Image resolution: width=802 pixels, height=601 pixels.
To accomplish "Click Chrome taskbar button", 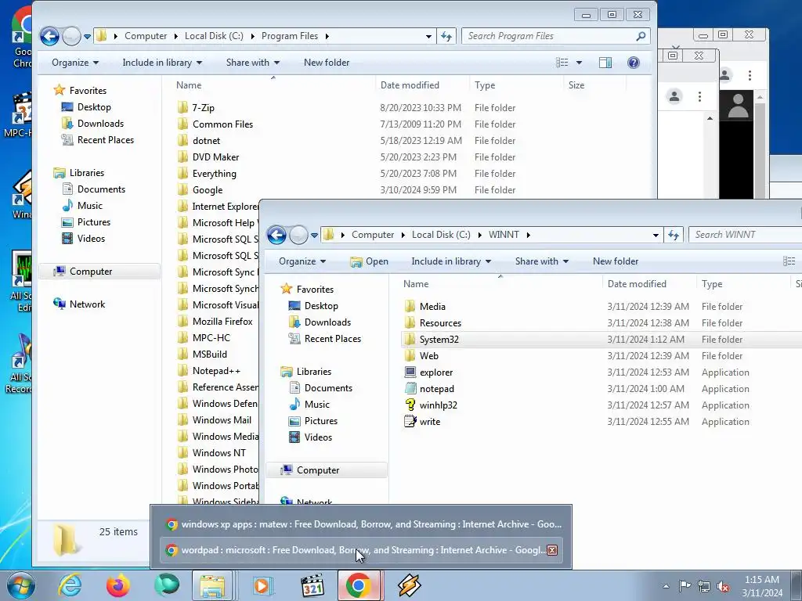I will (359, 585).
